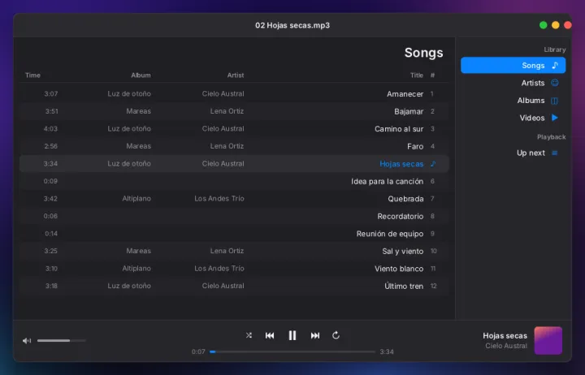This screenshot has height=375, width=585.
Task: Adjust the volume slider
Action: pyautogui.click(x=62, y=341)
